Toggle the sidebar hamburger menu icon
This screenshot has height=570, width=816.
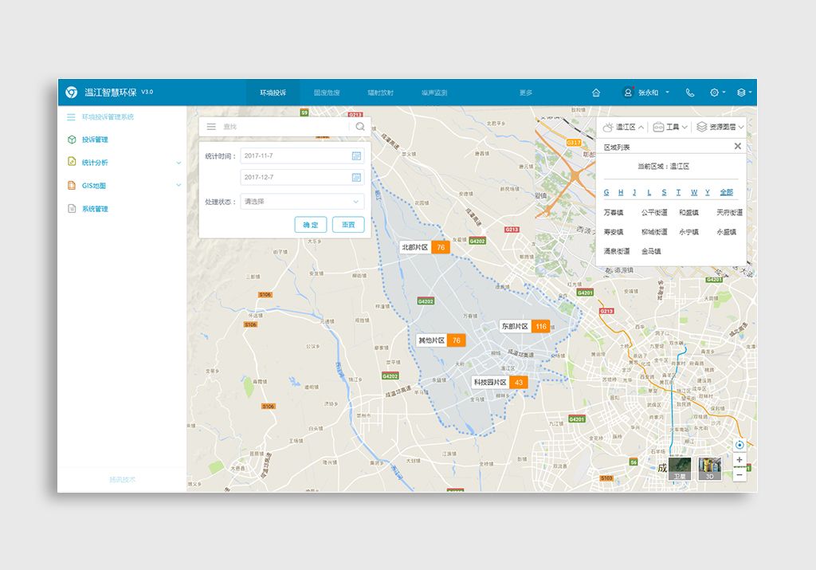point(71,116)
